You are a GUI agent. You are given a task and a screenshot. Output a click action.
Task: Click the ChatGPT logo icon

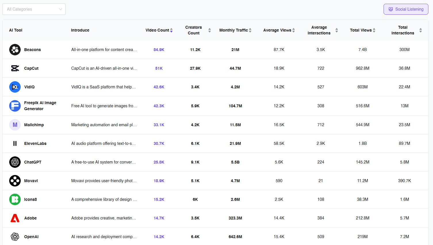pyautogui.click(x=15, y=162)
